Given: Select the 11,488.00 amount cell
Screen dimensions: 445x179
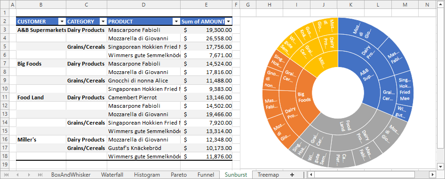Looking at the screenshot, I should [x=207, y=81].
